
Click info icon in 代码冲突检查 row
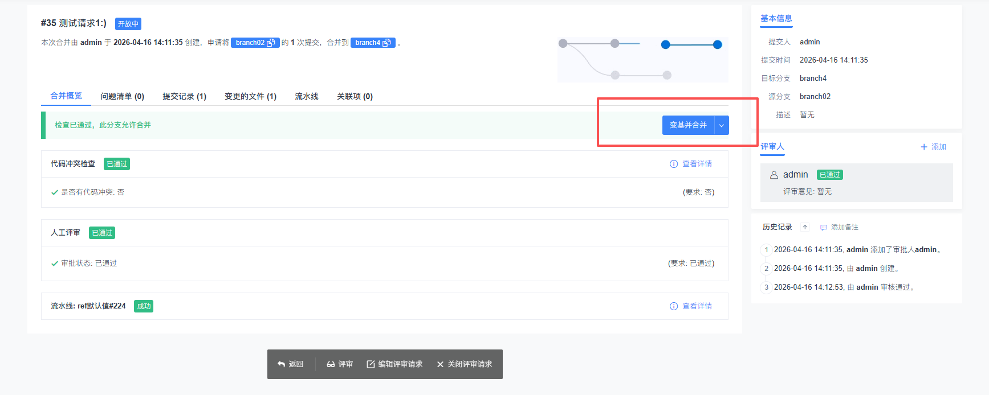point(674,164)
